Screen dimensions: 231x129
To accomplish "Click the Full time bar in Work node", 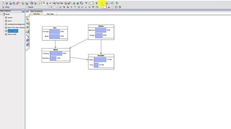I will (56, 53).
